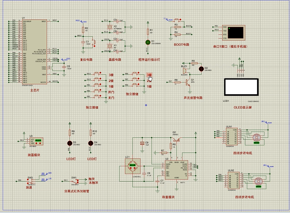
Task: Toggle the SW3 speed switch
Action: coord(30,181)
